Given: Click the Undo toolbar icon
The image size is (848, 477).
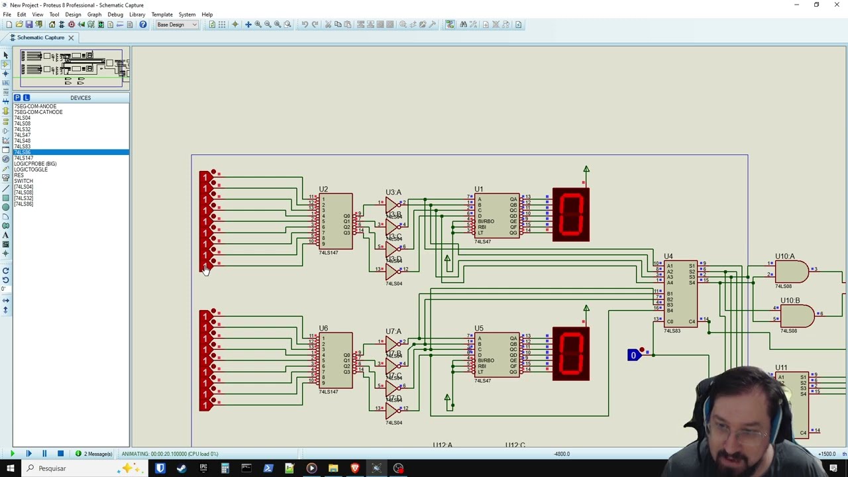Looking at the screenshot, I should [305, 25].
